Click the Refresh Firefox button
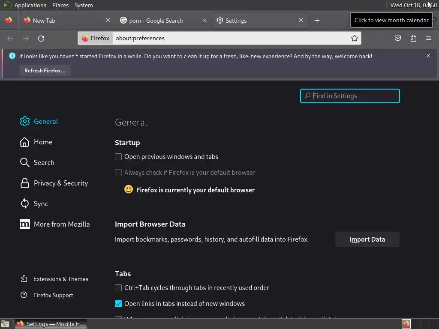 pyautogui.click(x=45, y=71)
